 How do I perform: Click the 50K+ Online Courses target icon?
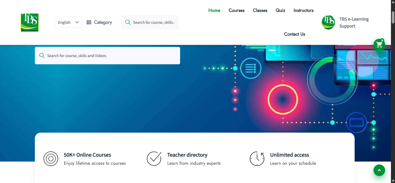coord(51,159)
